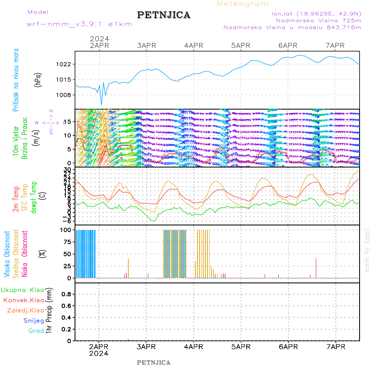Select the "(C)" temperature unit label
Viewport: 375px width, 375px height.
pyautogui.click(x=42, y=196)
